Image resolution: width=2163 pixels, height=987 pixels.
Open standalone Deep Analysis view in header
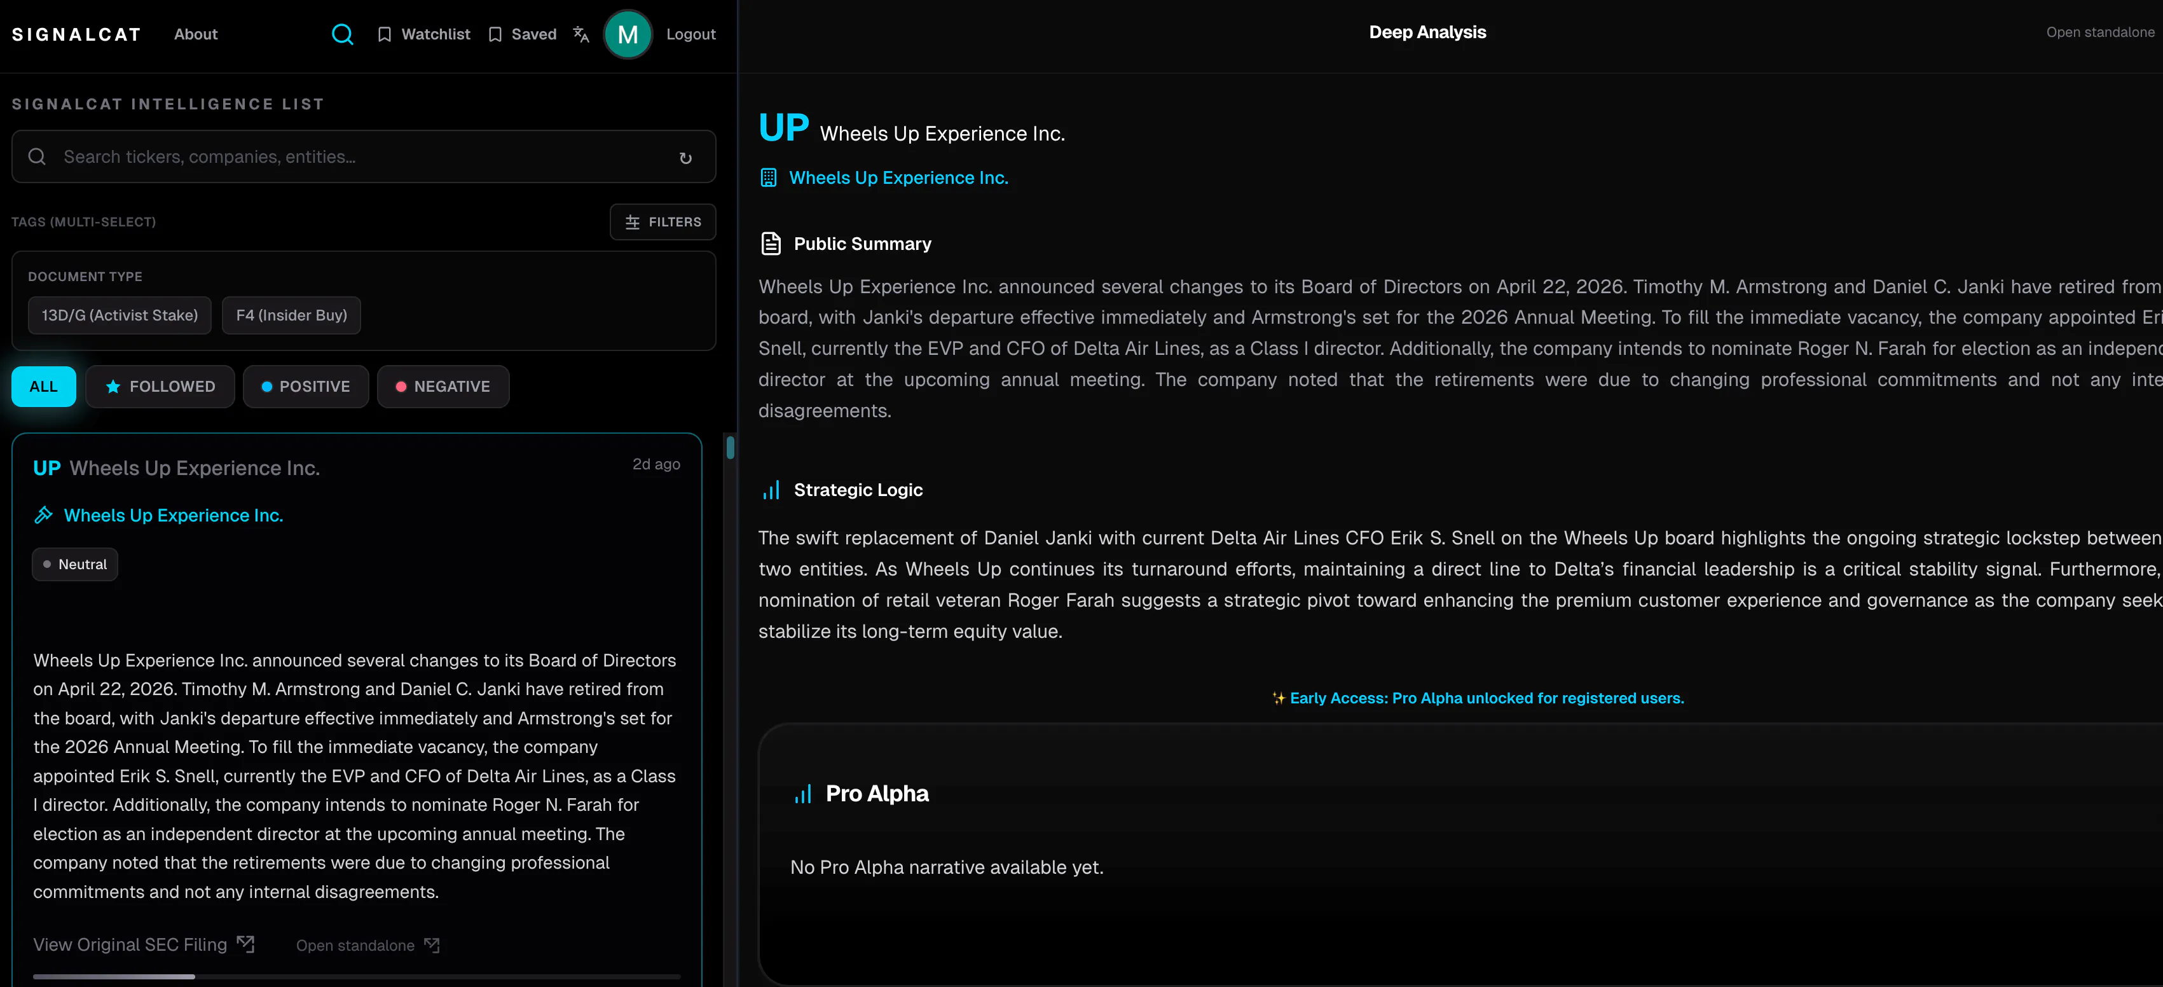click(2100, 33)
